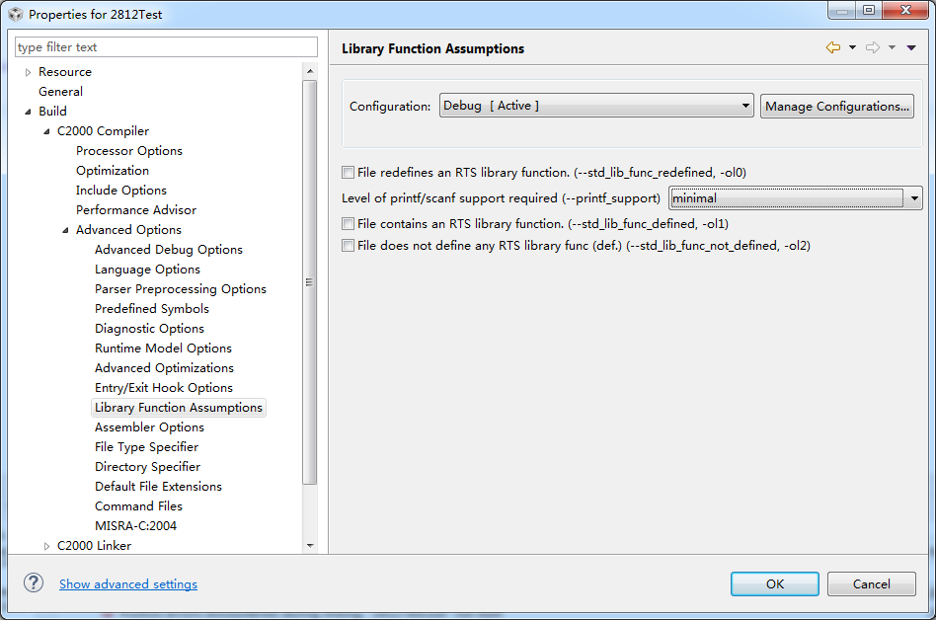Select Parser Preprocessing Options
This screenshot has width=936, height=620.
point(181,289)
